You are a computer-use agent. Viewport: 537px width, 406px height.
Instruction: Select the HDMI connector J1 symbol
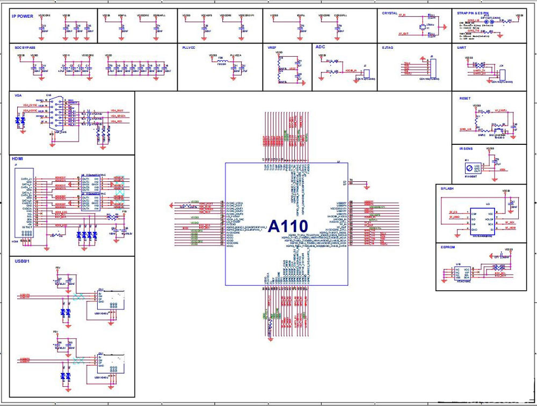(24, 203)
